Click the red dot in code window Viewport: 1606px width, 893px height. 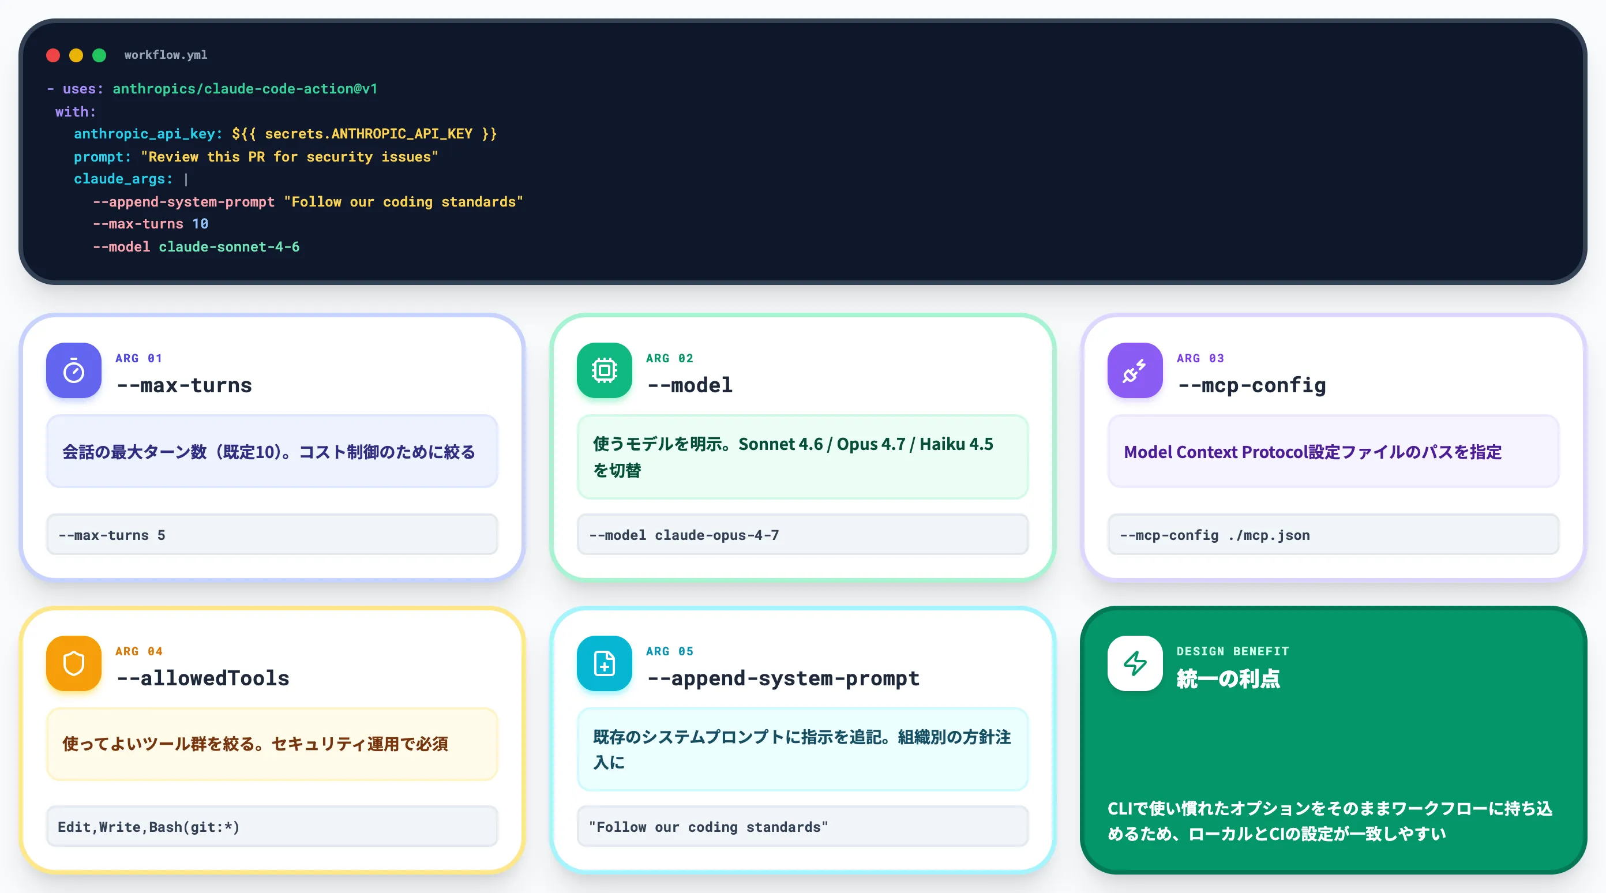[x=53, y=55]
